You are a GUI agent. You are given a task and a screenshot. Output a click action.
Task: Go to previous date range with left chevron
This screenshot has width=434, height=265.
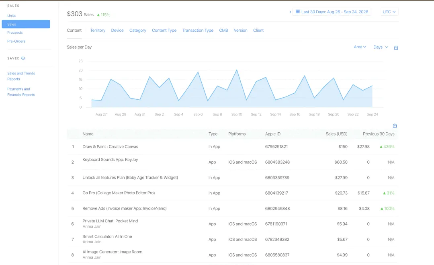(290, 12)
